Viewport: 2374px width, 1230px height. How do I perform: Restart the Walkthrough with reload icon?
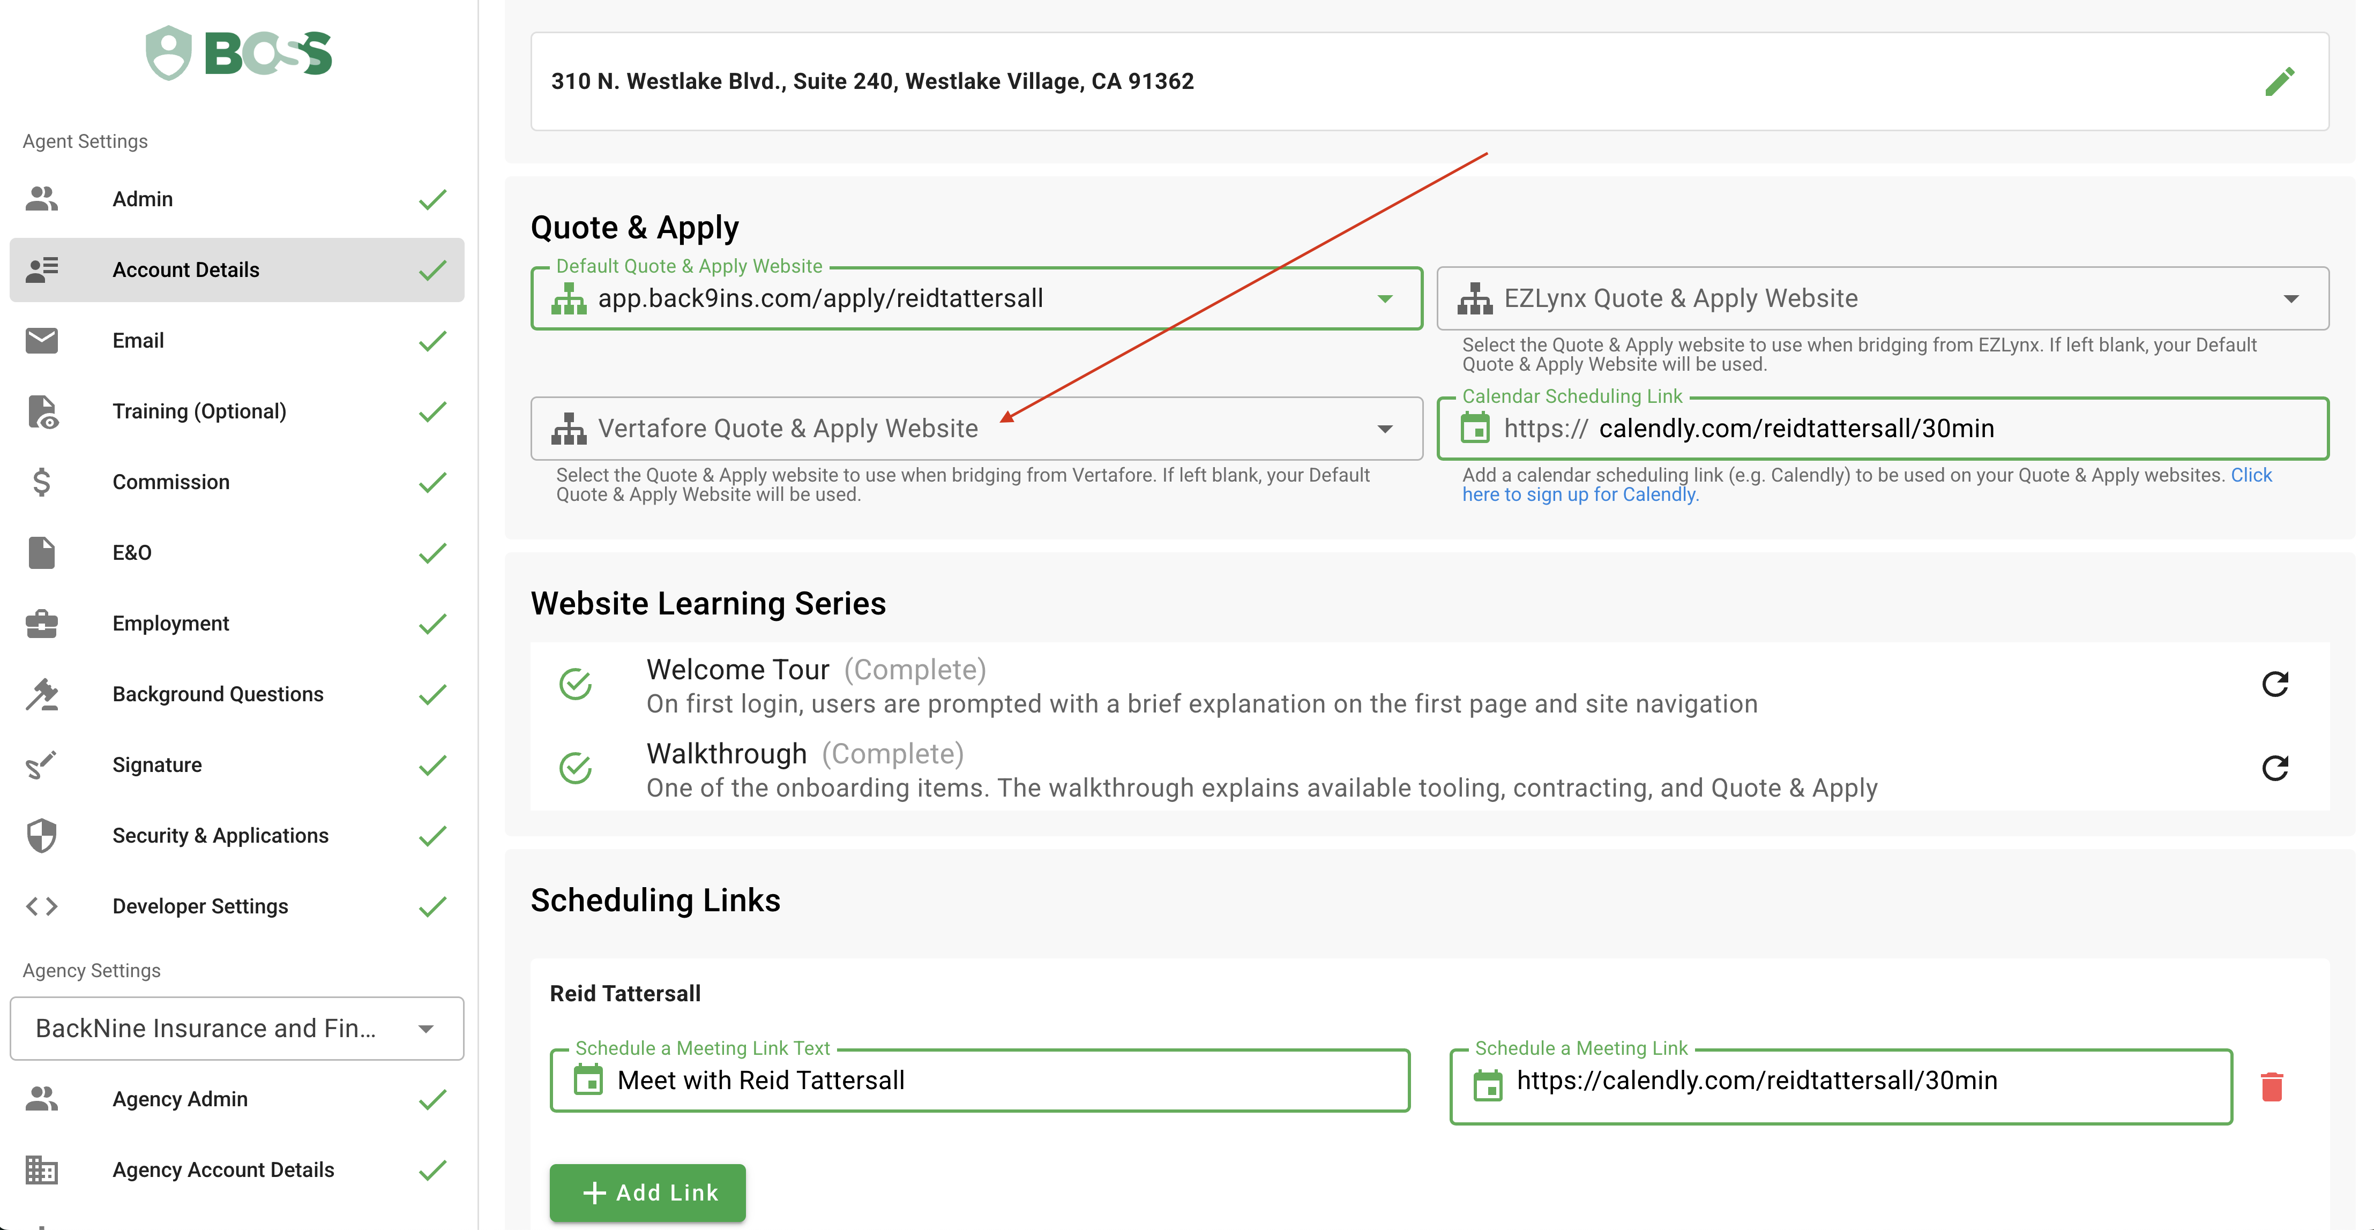(x=2274, y=768)
